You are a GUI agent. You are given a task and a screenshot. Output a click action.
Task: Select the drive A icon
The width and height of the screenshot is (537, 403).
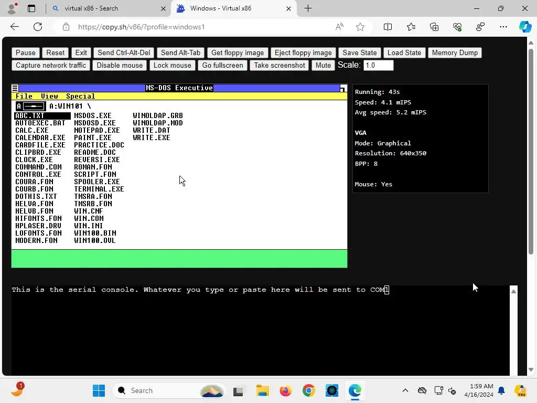[31, 106]
